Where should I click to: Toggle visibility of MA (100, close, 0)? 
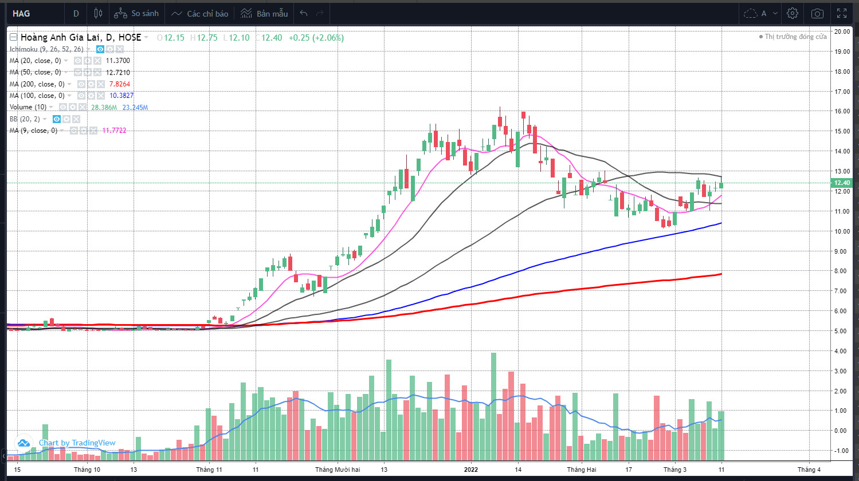[x=81, y=96]
